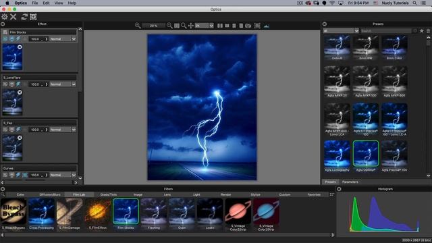Screen dimensions: 432x243
Task: Toggle the first icon on S_Zap layer
Action: [5, 129]
